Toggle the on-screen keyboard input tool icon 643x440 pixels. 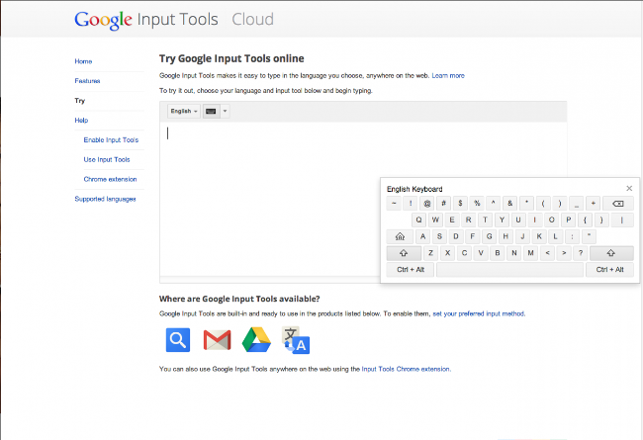coord(211,111)
